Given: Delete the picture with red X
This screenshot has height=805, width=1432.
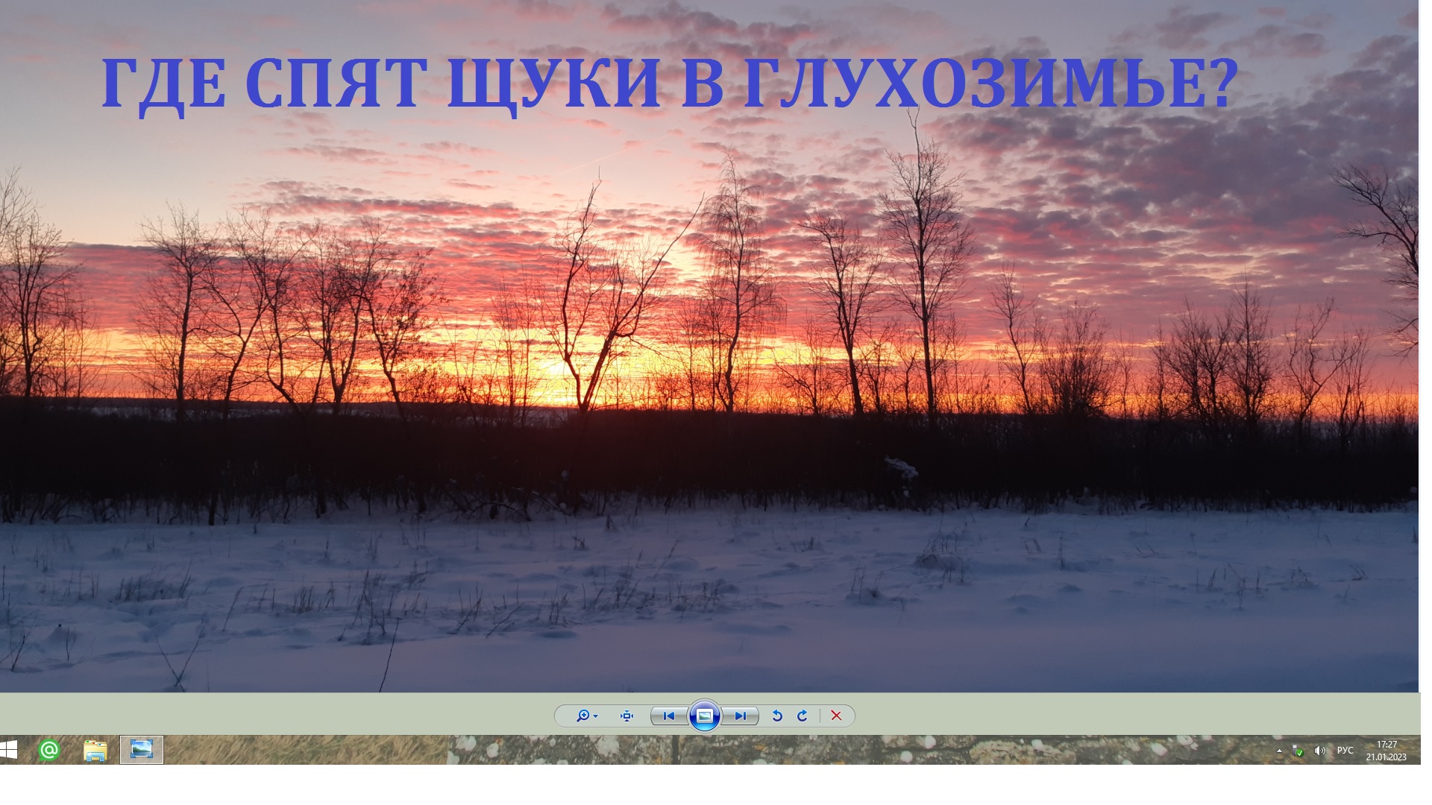Looking at the screenshot, I should (x=836, y=716).
